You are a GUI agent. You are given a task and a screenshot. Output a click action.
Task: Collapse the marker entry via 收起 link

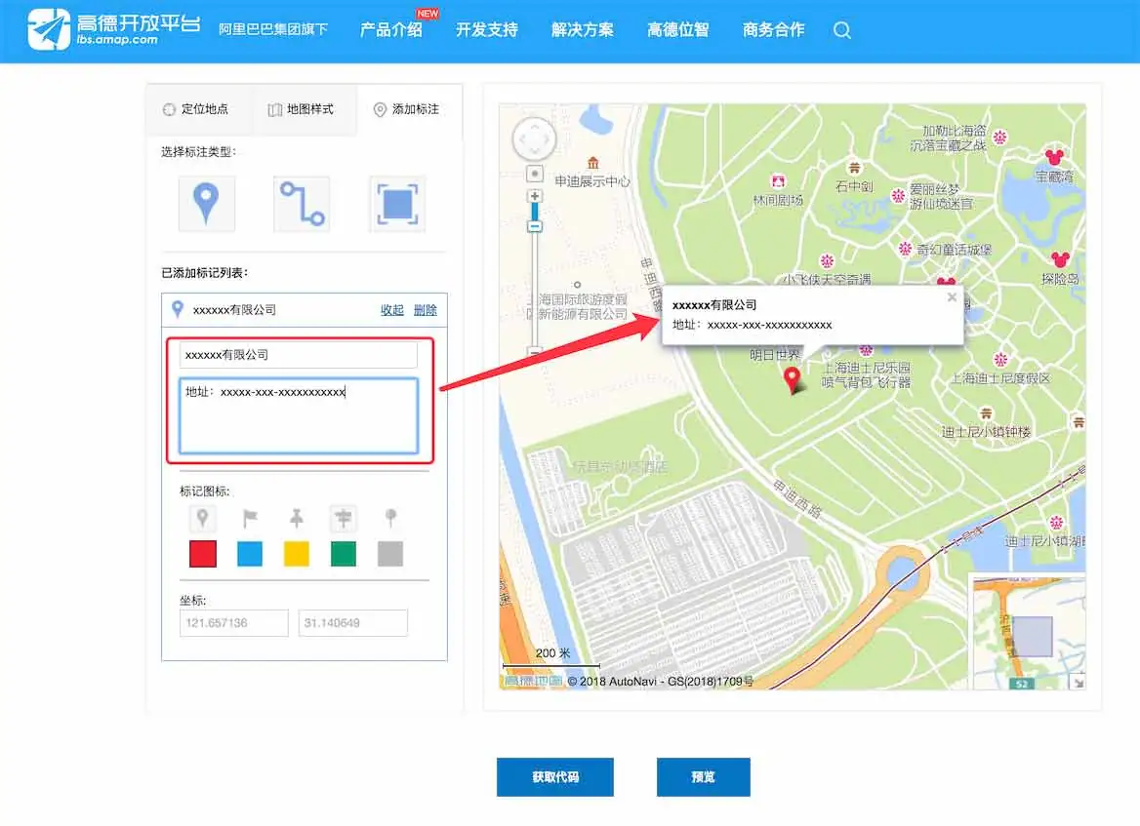pos(390,309)
